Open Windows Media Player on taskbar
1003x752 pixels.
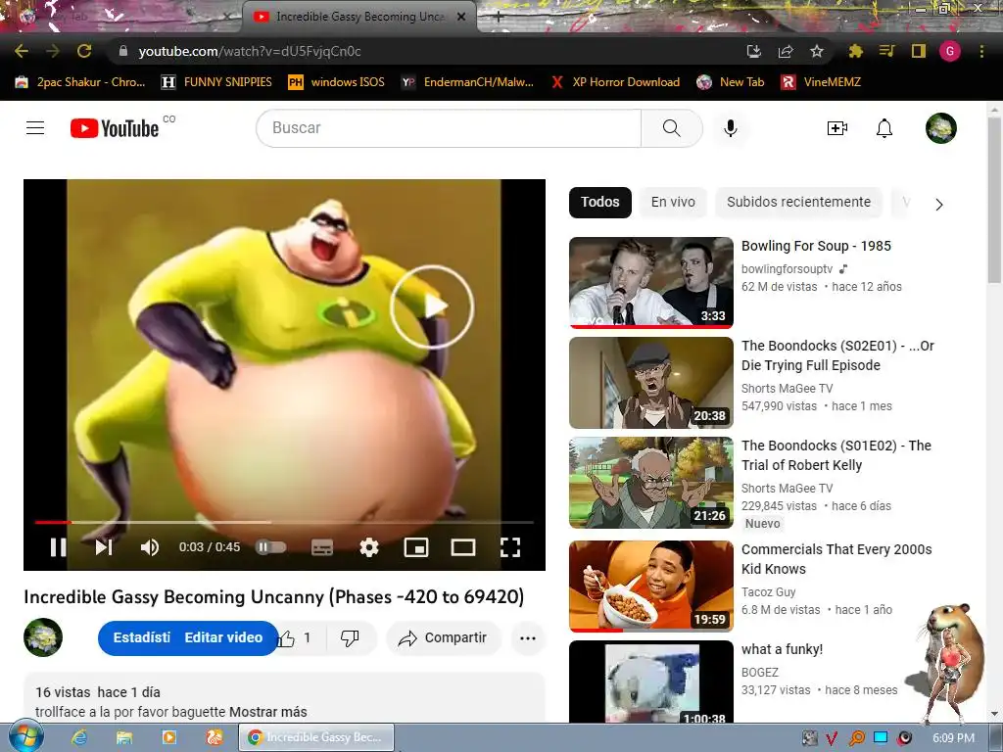point(168,737)
